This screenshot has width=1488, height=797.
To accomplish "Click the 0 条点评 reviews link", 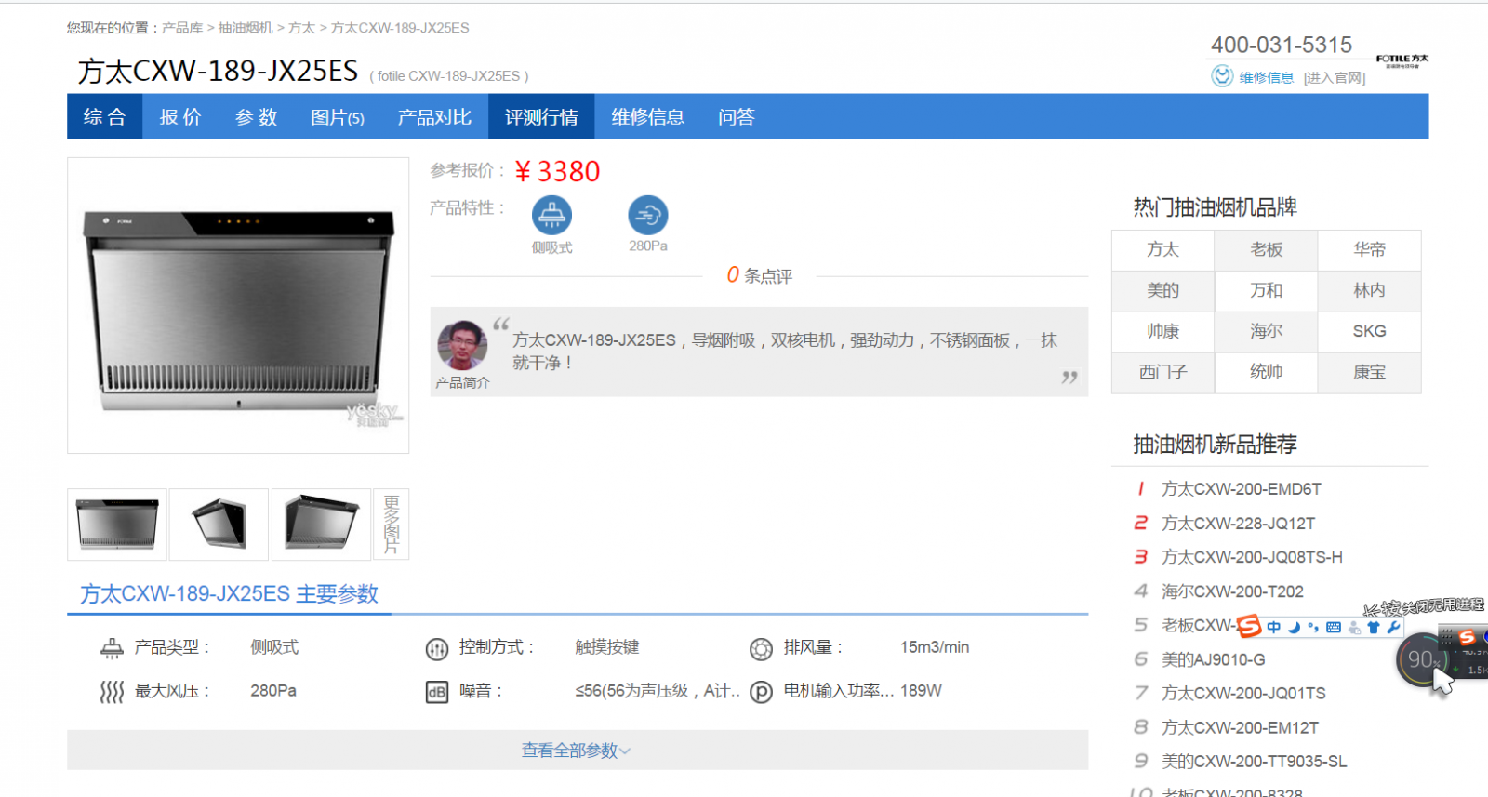I will point(759,275).
